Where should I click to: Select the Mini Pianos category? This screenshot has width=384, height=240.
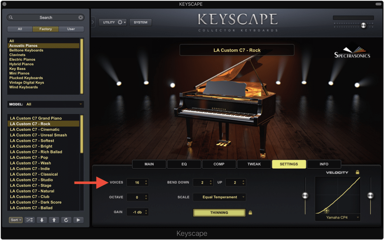pos(43,73)
